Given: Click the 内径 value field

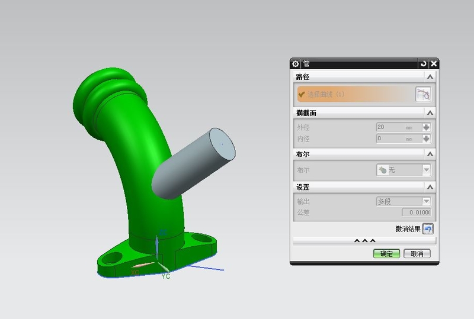Looking at the screenshot, I should [399, 138].
